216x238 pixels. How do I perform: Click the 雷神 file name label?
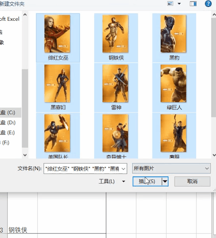(116, 107)
